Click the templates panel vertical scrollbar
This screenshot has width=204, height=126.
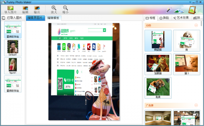click(201, 23)
